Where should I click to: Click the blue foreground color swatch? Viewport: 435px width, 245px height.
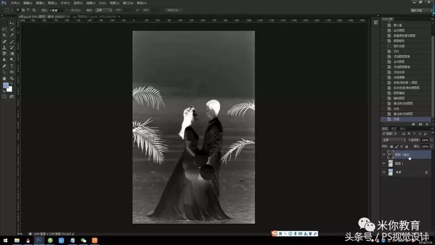click(6, 85)
